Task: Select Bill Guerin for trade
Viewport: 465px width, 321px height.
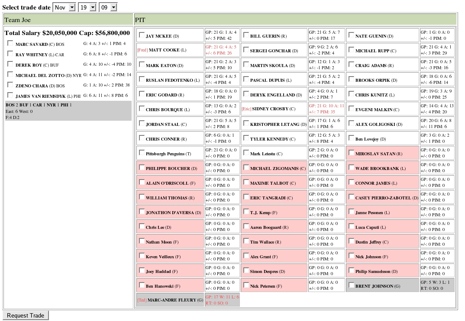Action: tap(246, 35)
